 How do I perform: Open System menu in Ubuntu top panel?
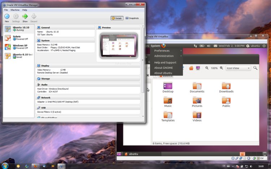pyautogui.click(x=155, y=46)
